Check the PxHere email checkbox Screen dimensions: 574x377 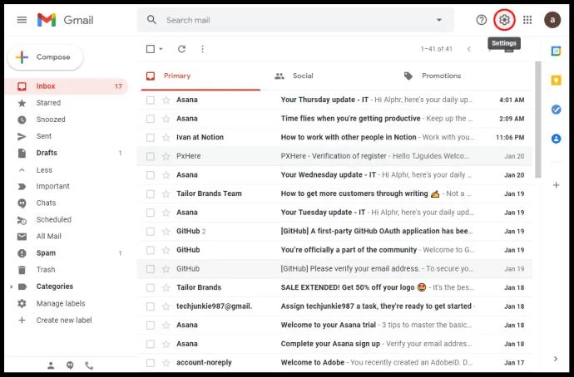[150, 156]
